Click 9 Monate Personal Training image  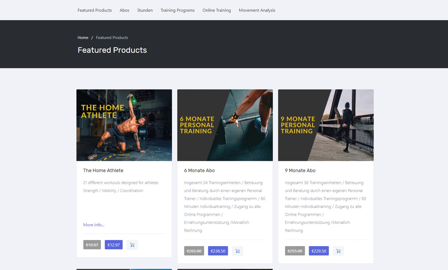coord(326,125)
